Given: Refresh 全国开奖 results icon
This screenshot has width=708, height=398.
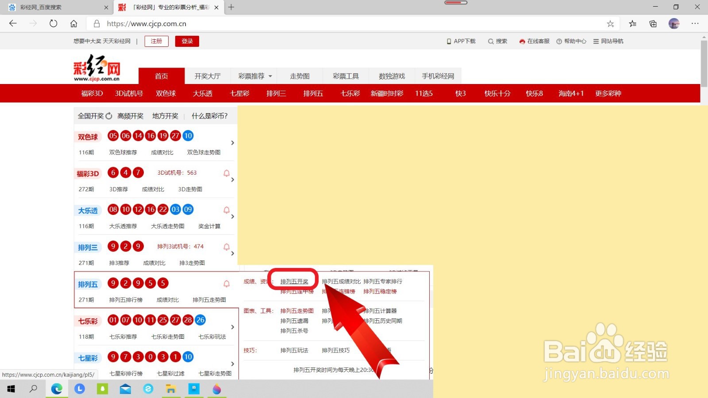Looking at the screenshot, I should point(109,116).
